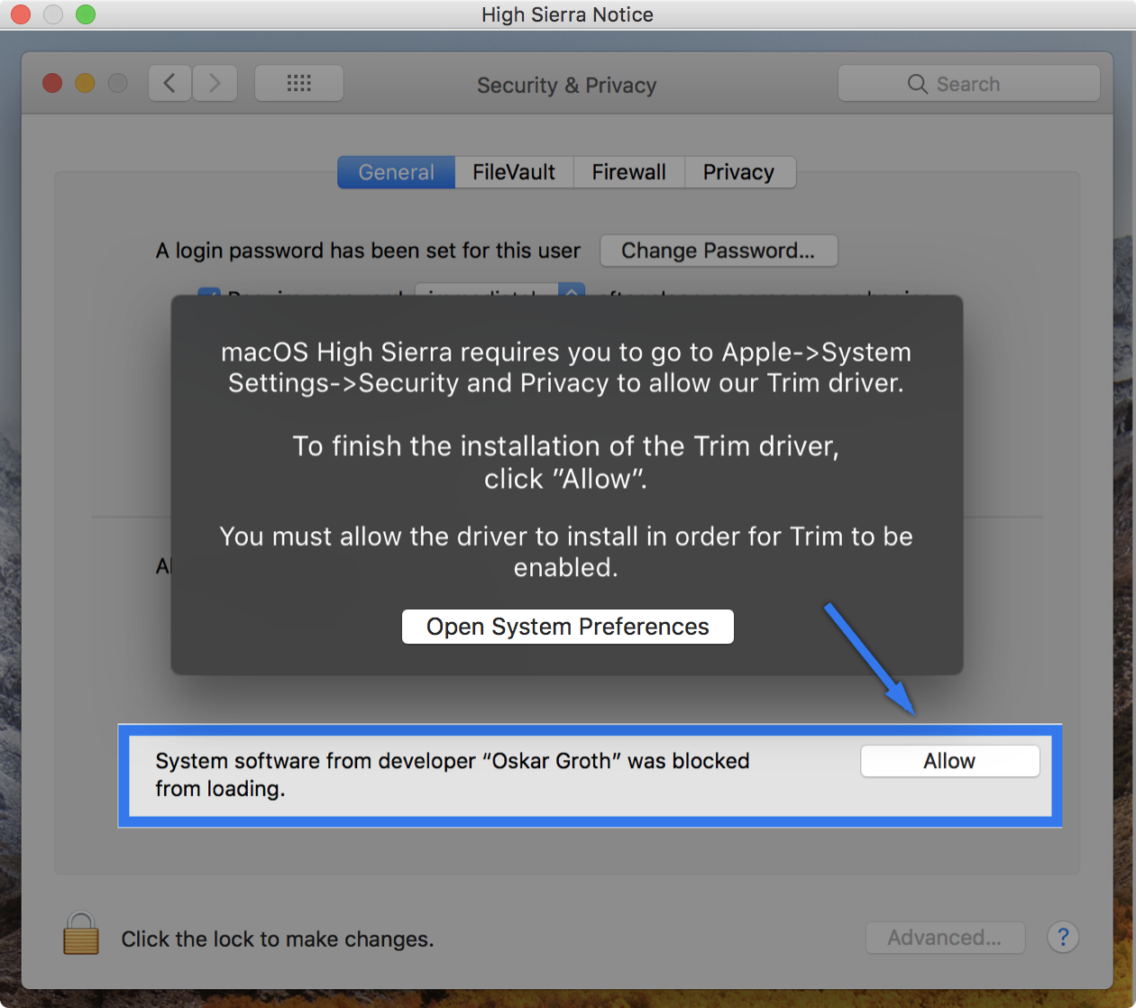Select the Firewall tab
This screenshot has height=1008, width=1136.
pos(629,172)
